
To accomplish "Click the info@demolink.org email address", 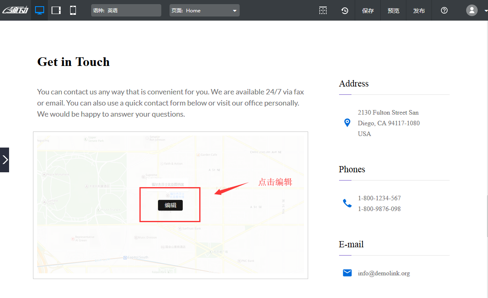I will coord(384,273).
